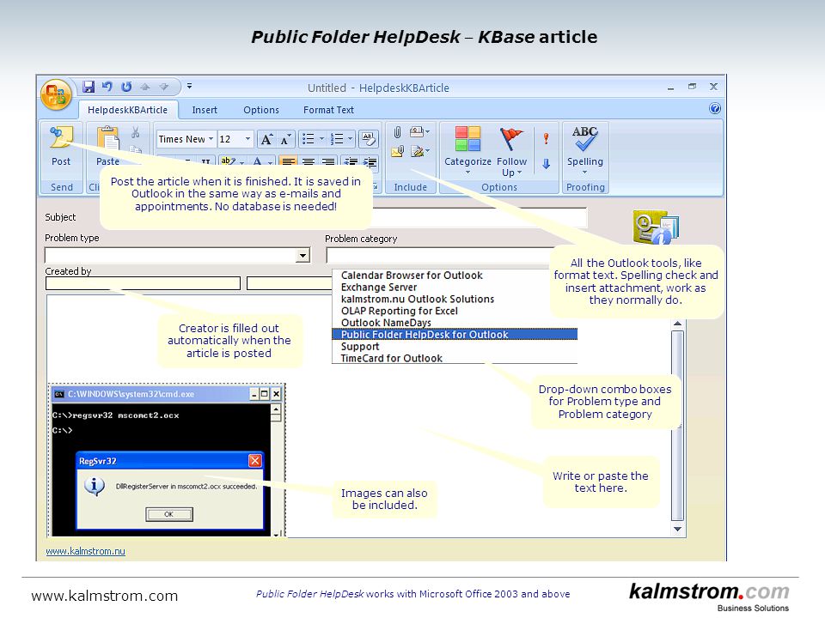
Task: Run the Spelling check
Action: (585, 149)
